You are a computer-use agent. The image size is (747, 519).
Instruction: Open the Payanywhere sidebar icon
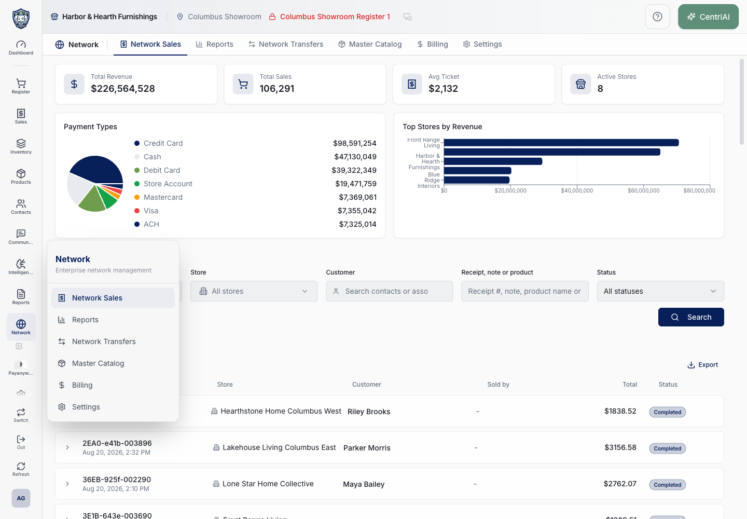[21, 367]
